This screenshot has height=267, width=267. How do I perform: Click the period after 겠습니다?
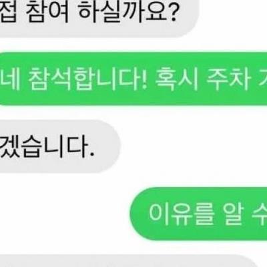coord(92,154)
